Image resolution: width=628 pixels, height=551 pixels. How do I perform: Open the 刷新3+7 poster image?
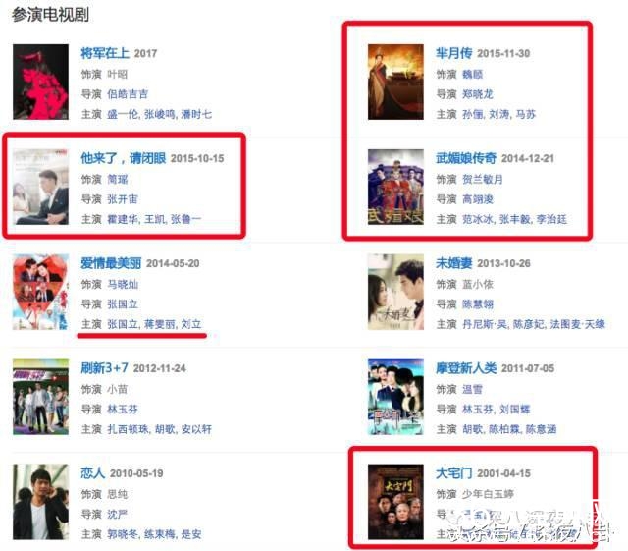40,397
